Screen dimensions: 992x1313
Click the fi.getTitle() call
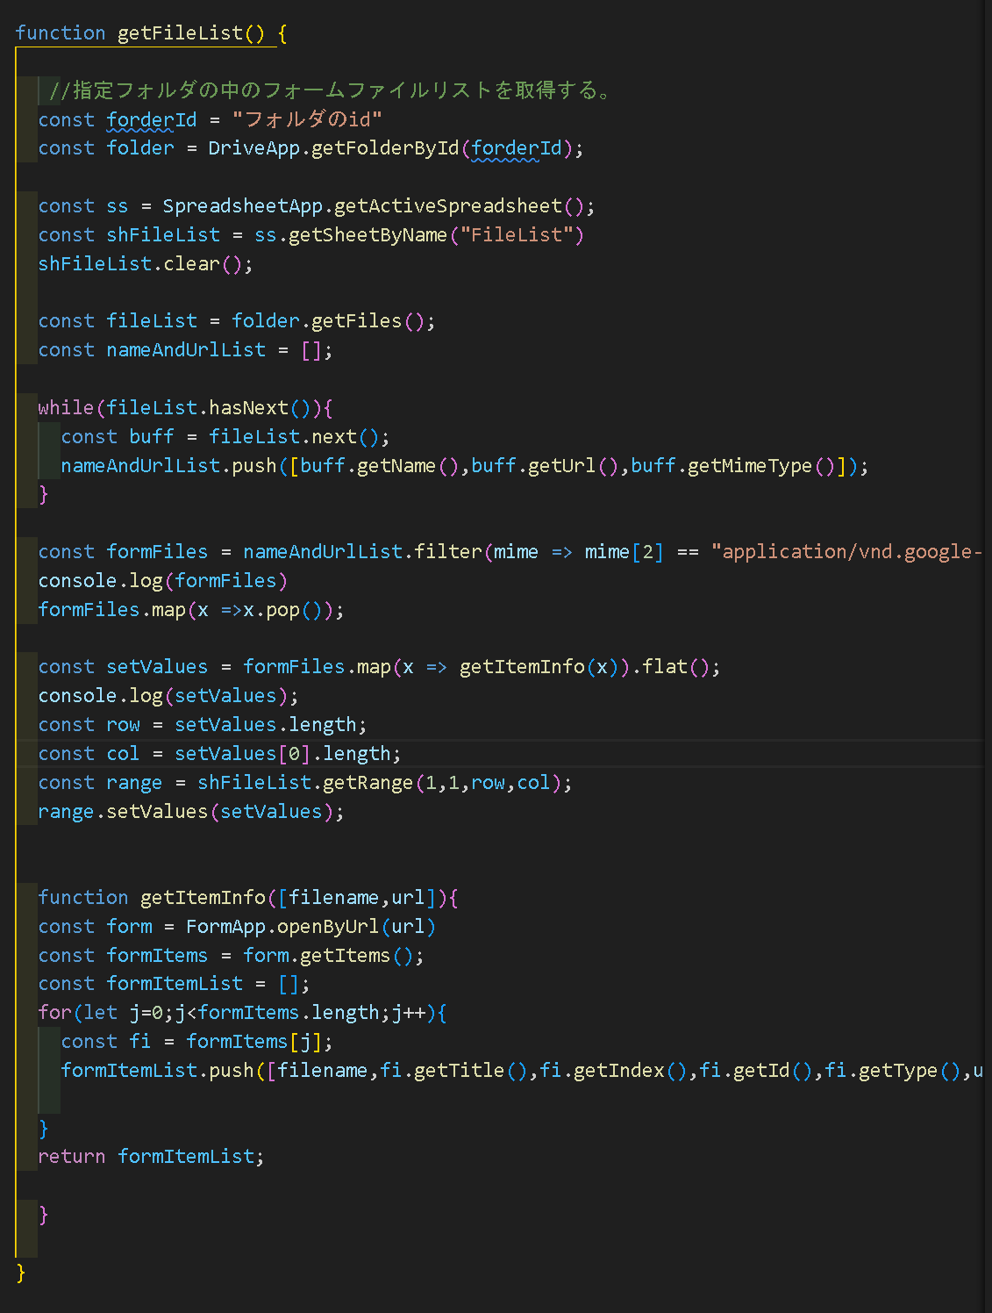[453, 1071]
